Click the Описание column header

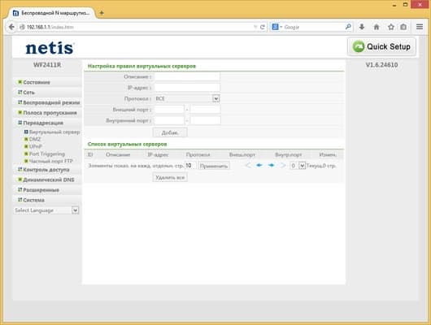pos(118,154)
